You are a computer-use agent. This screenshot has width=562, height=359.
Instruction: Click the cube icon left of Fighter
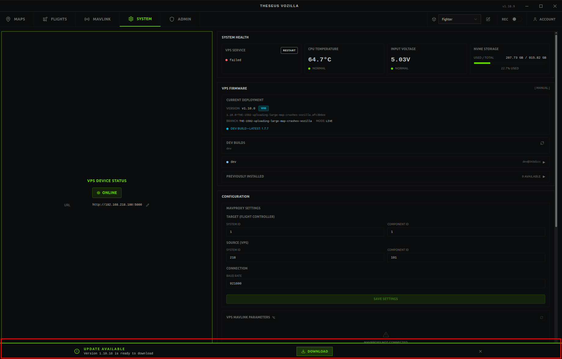point(434,19)
